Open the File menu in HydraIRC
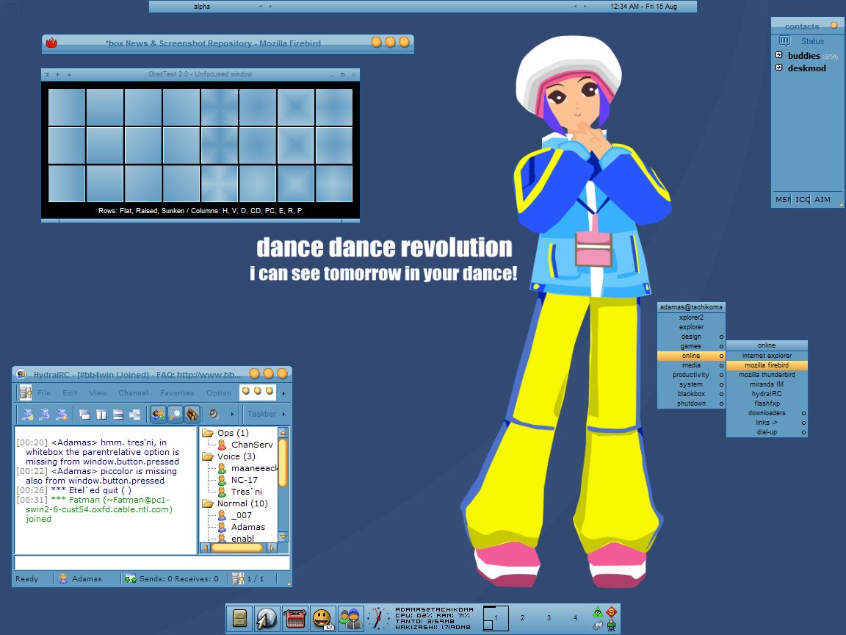 pos(44,392)
